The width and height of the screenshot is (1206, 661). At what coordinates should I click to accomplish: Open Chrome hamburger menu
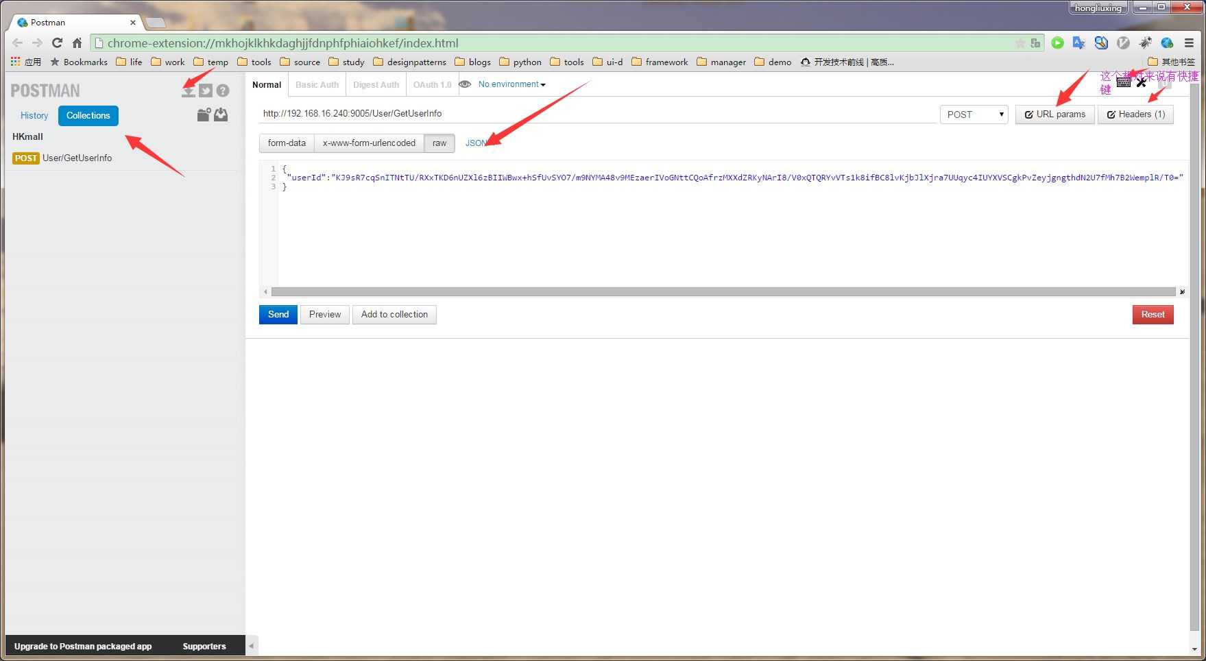(1190, 43)
